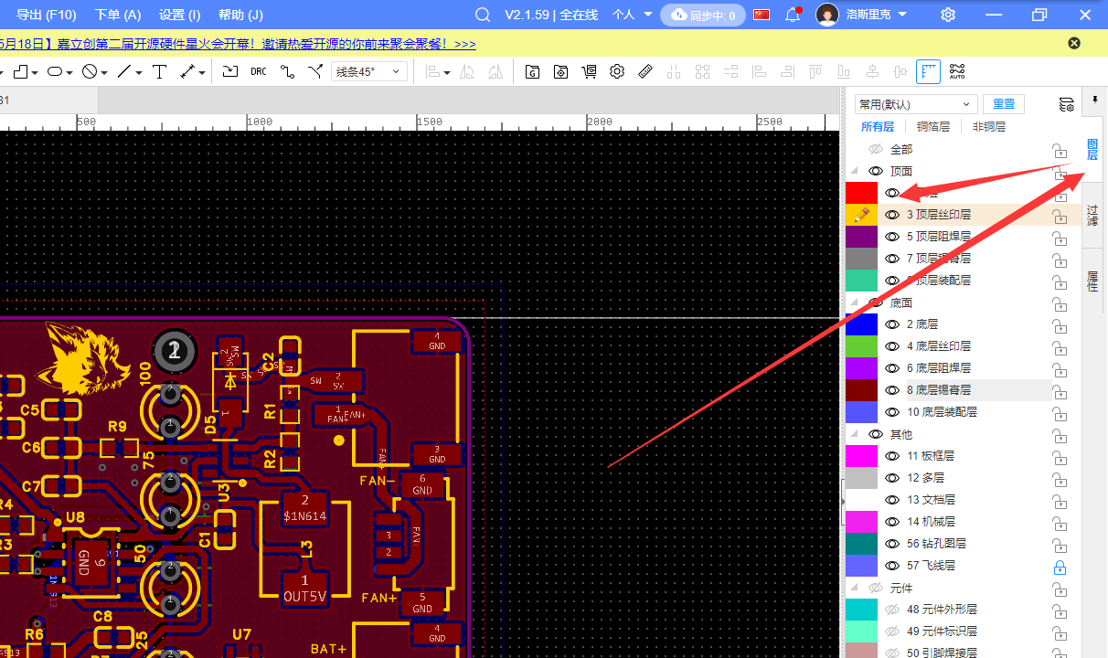Run the DRC design rule check

click(259, 71)
